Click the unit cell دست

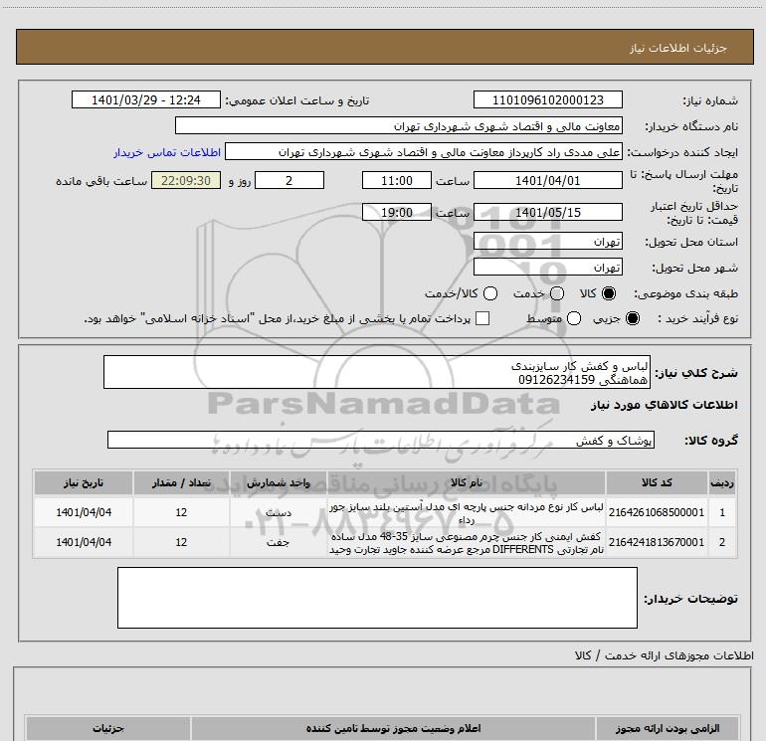click(x=278, y=513)
